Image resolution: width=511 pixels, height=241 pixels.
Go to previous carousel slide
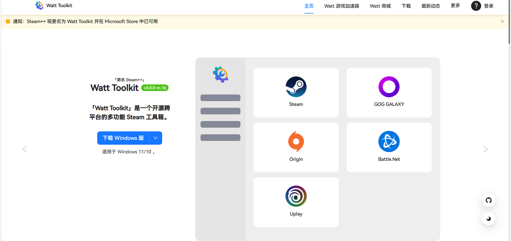pyautogui.click(x=25, y=149)
